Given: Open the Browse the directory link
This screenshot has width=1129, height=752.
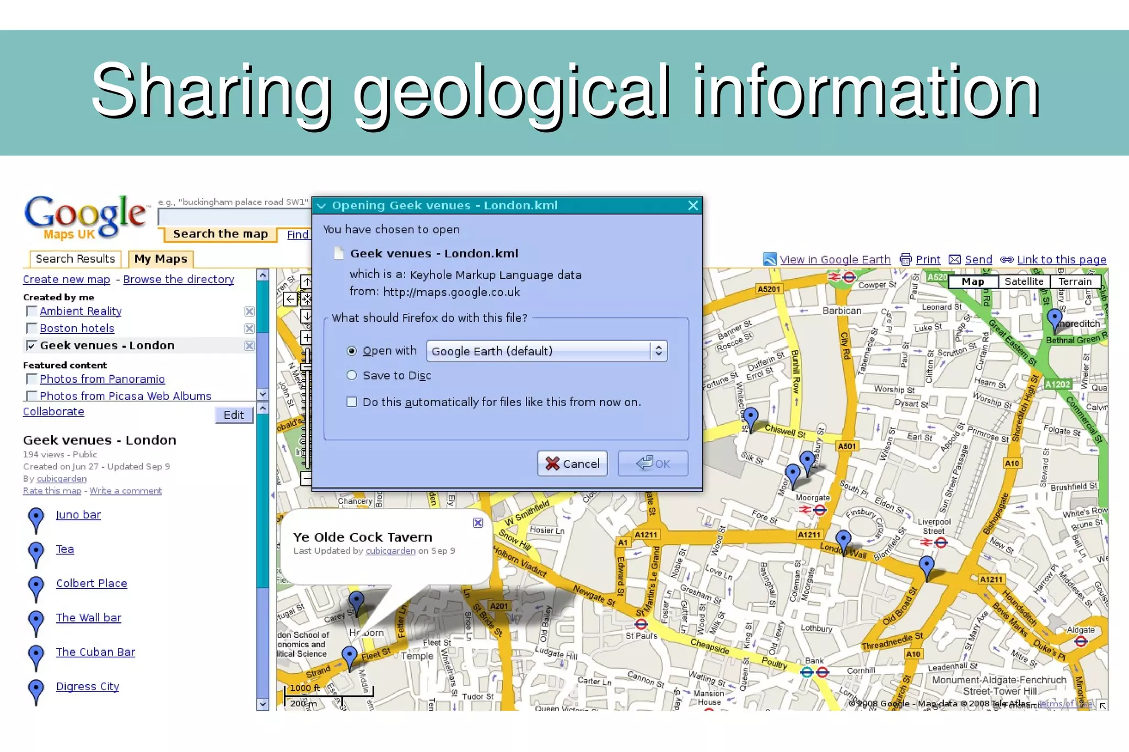Looking at the screenshot, I should coord(179,279).
